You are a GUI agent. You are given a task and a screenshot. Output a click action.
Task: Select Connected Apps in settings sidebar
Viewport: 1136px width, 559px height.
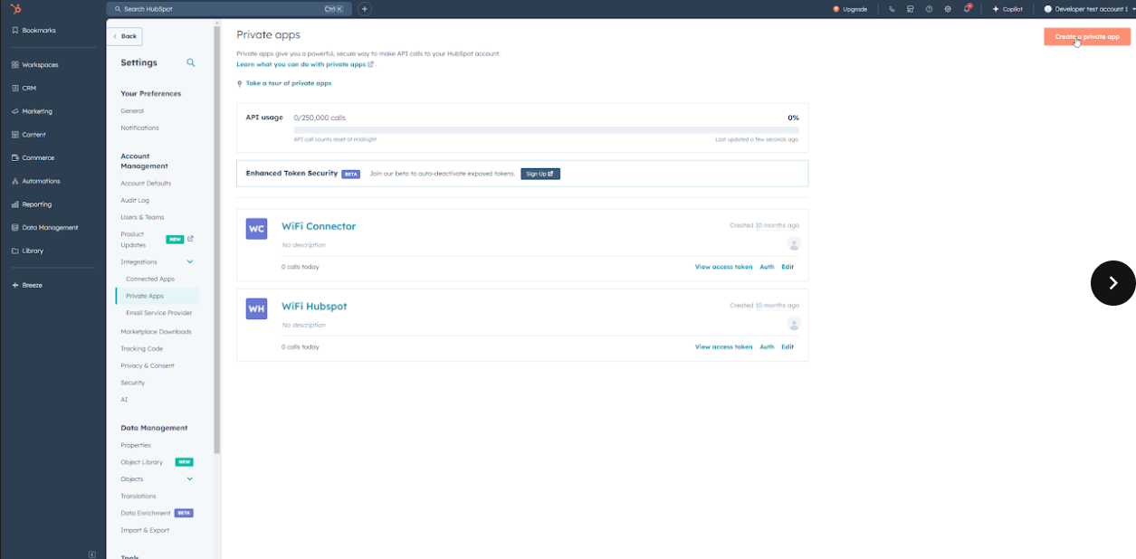click(x=150, y=279)
